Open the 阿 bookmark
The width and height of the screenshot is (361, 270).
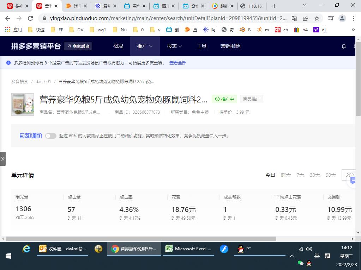pyautogui.click(x=209, y=30)
